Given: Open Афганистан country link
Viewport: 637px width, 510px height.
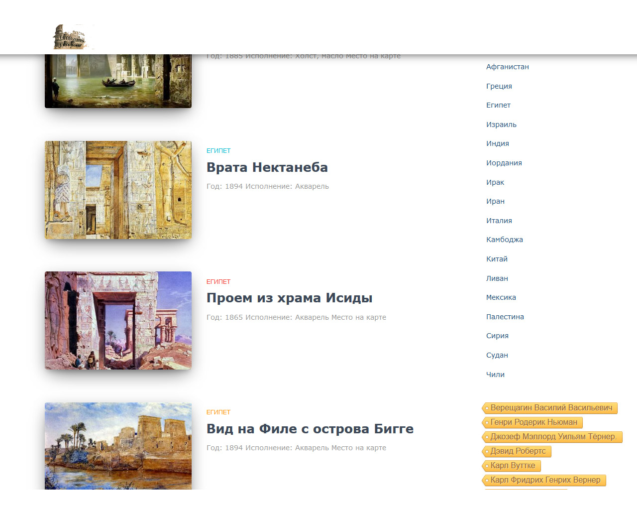Looking at the screenshot, I should [x=508, y=67].
